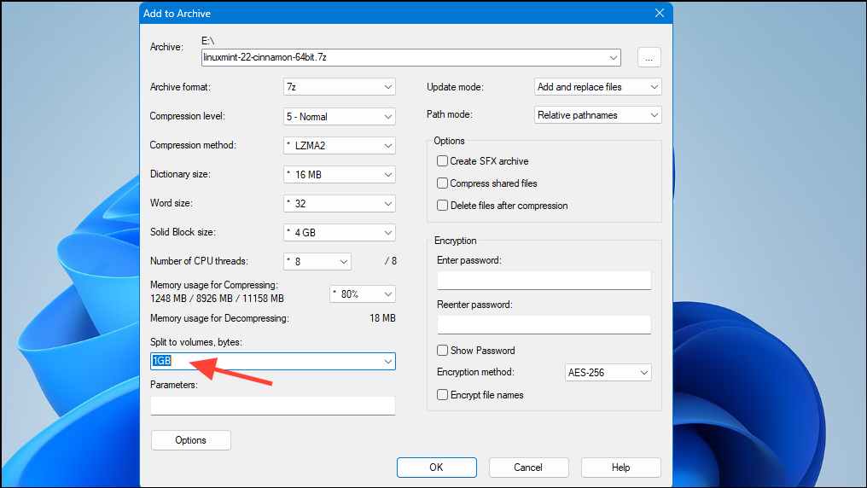This screenshot has height=488, width=867.
Task: Click the browse "..." button beside the archive name
Action: (x=649, y=57)
